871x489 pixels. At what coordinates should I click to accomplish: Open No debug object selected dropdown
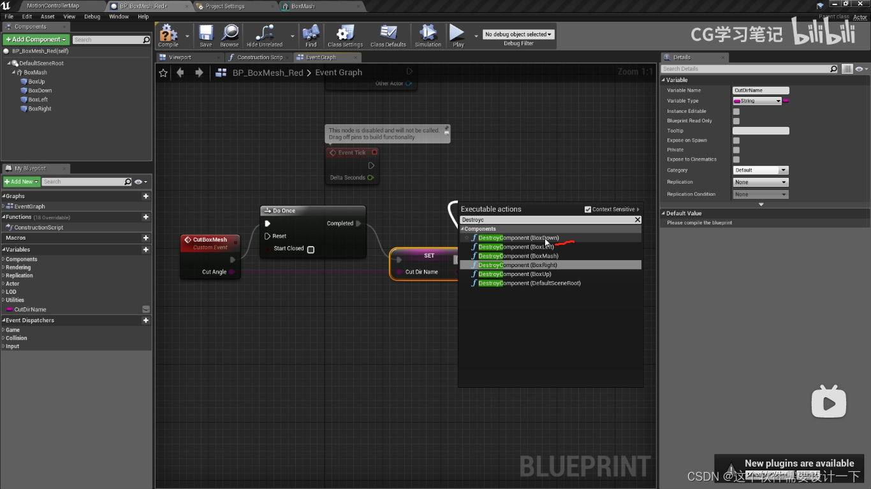pyautogui.click(x=518, y=34)
